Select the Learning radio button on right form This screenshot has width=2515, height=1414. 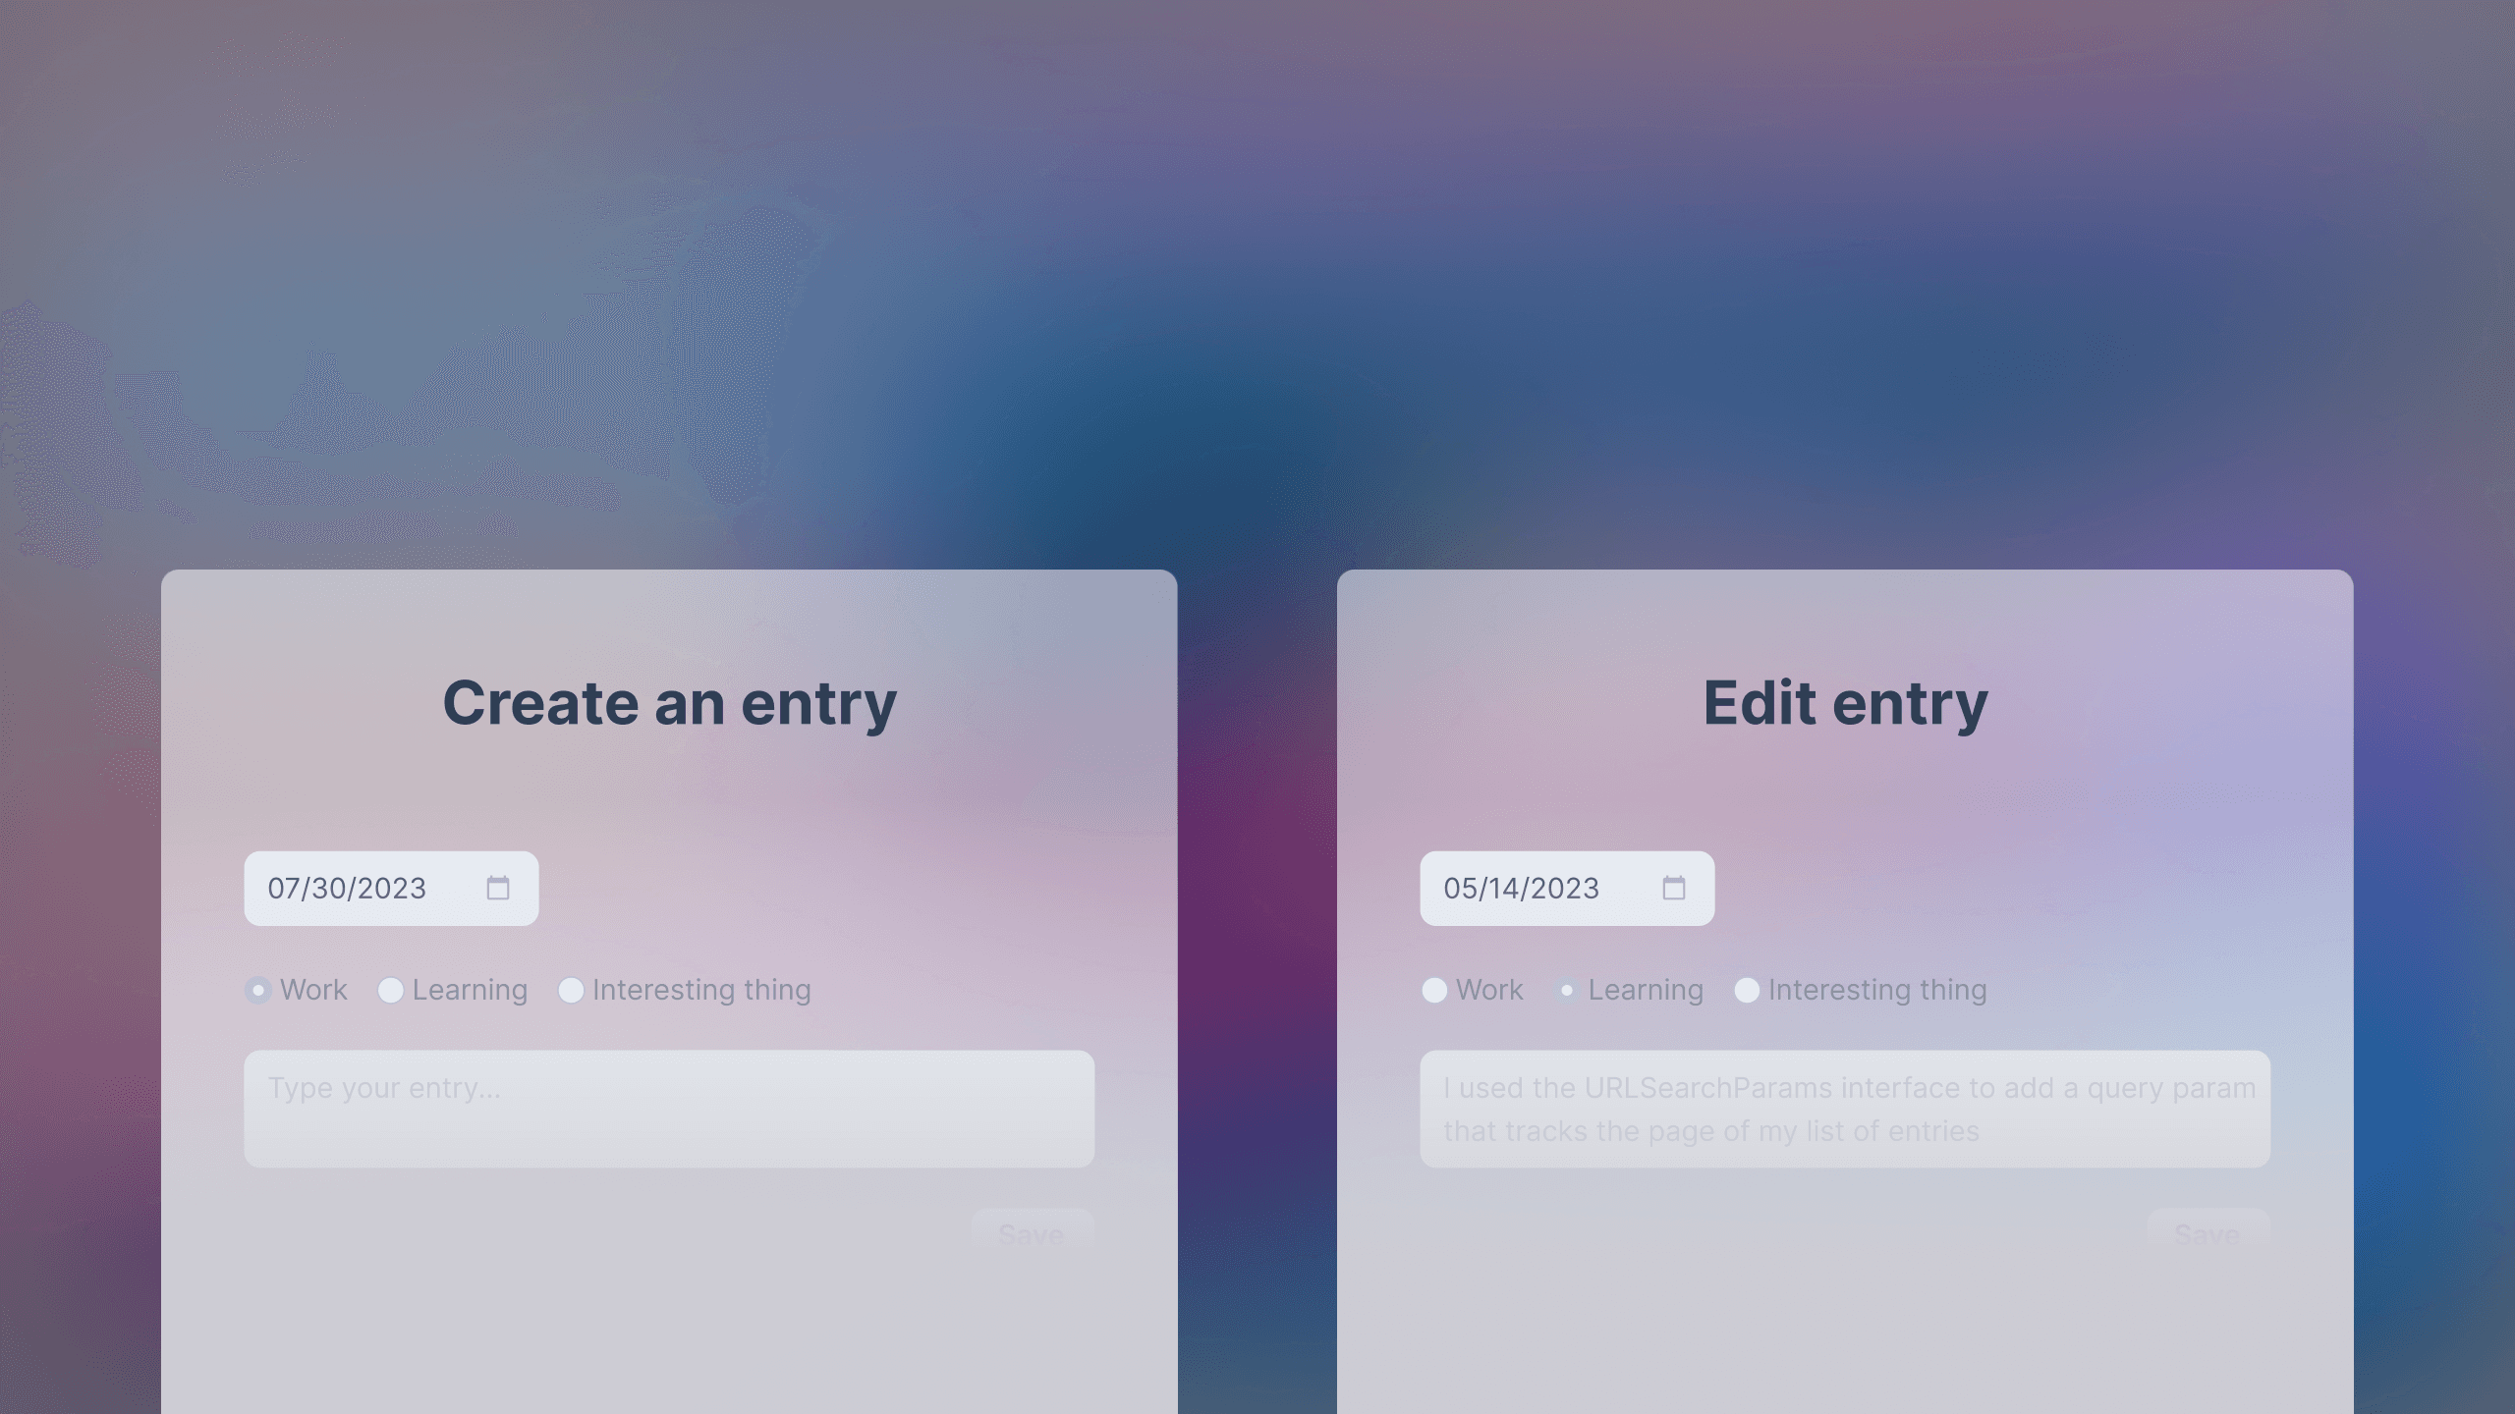[1567, 989]
